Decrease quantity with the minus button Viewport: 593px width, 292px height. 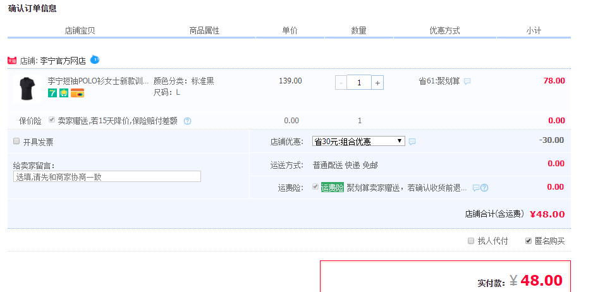click(341, 82)
